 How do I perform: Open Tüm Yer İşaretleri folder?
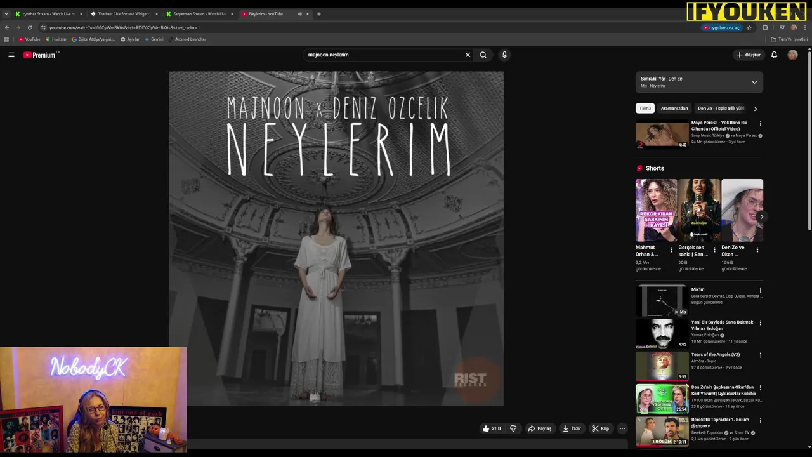[x=789, y=39]
